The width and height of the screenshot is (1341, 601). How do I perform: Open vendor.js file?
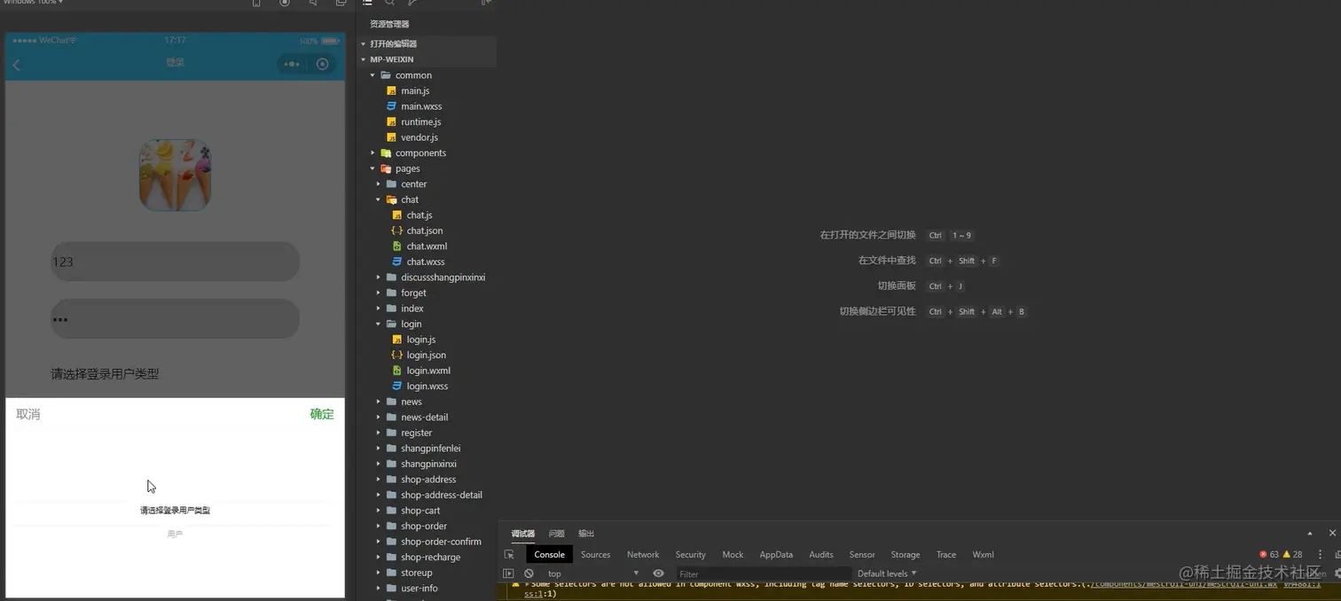[x=420, y=137]
